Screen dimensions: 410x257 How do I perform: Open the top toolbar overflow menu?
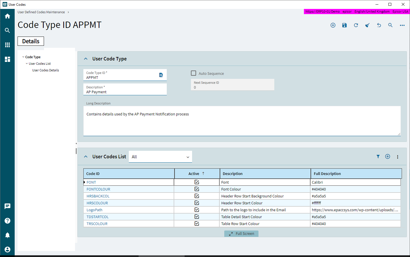[402, 25]
